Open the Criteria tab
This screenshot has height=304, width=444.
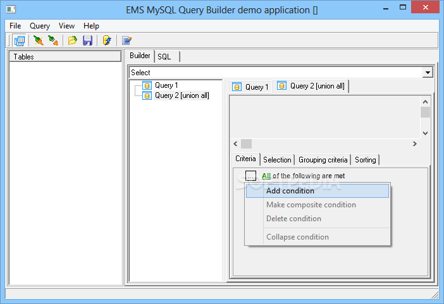tap(245, 159)
